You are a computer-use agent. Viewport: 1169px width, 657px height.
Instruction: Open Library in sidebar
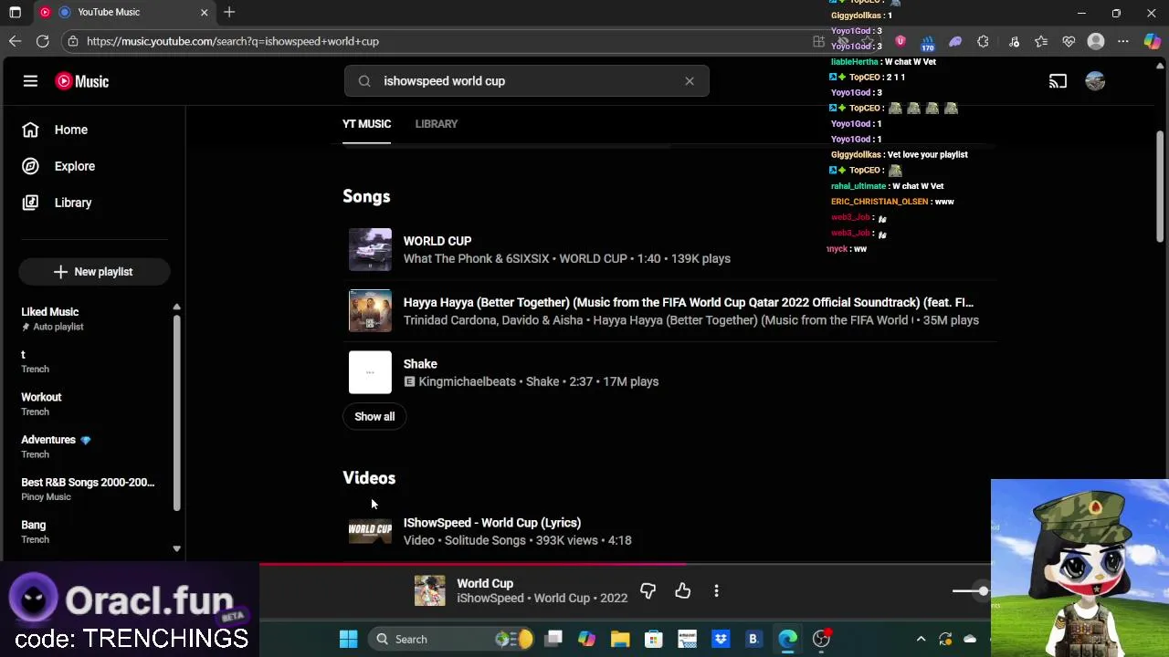coord(57,203)
